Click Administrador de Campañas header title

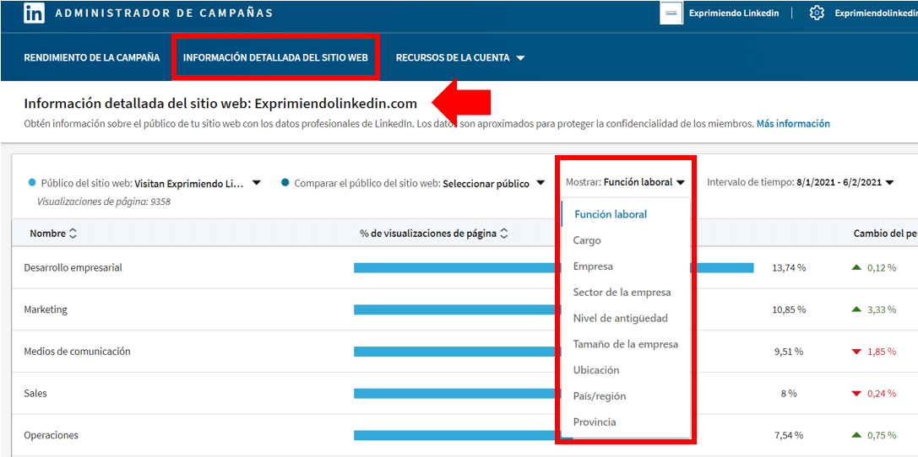(x=165, y=13)
